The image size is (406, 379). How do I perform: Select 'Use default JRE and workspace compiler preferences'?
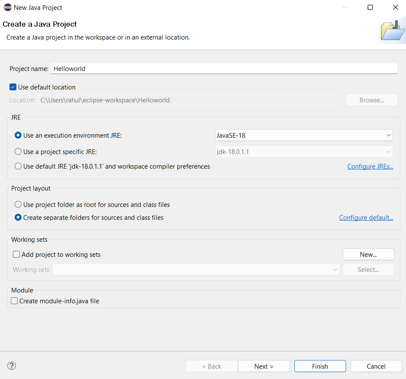coord(18,166)
